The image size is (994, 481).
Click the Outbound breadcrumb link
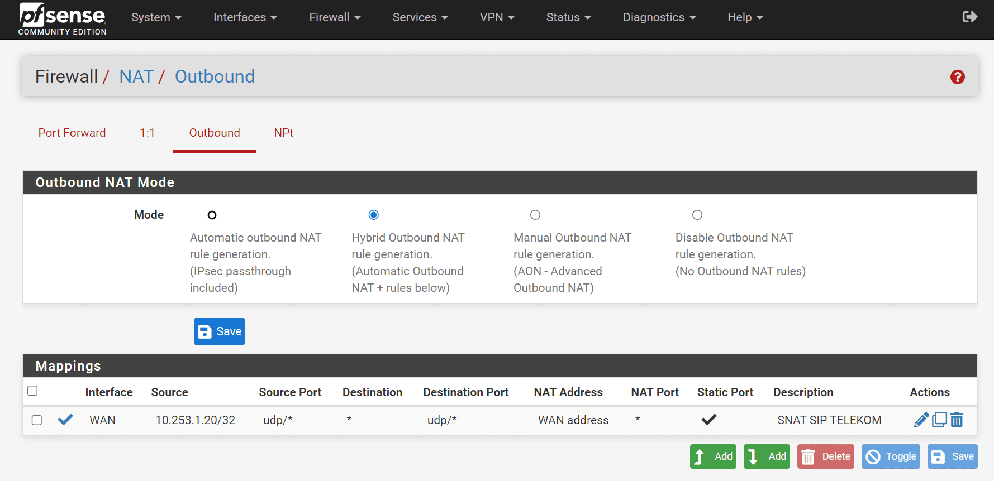click(215, 76)
